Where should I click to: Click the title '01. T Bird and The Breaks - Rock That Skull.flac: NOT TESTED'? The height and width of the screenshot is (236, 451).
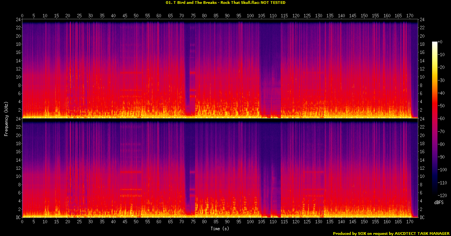click(225, 3)
